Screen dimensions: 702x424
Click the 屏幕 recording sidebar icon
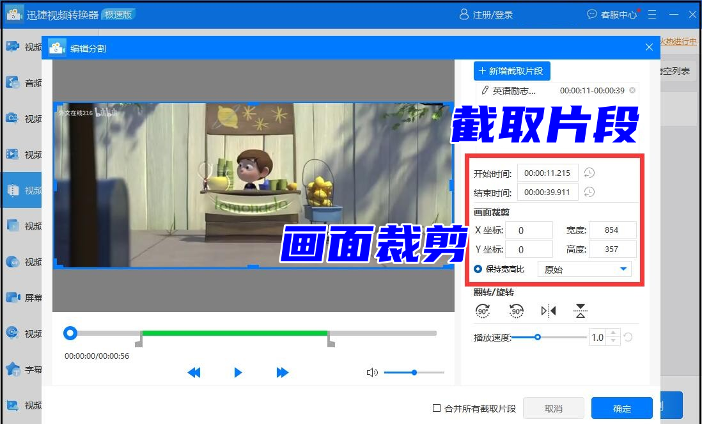click(13, 297)
